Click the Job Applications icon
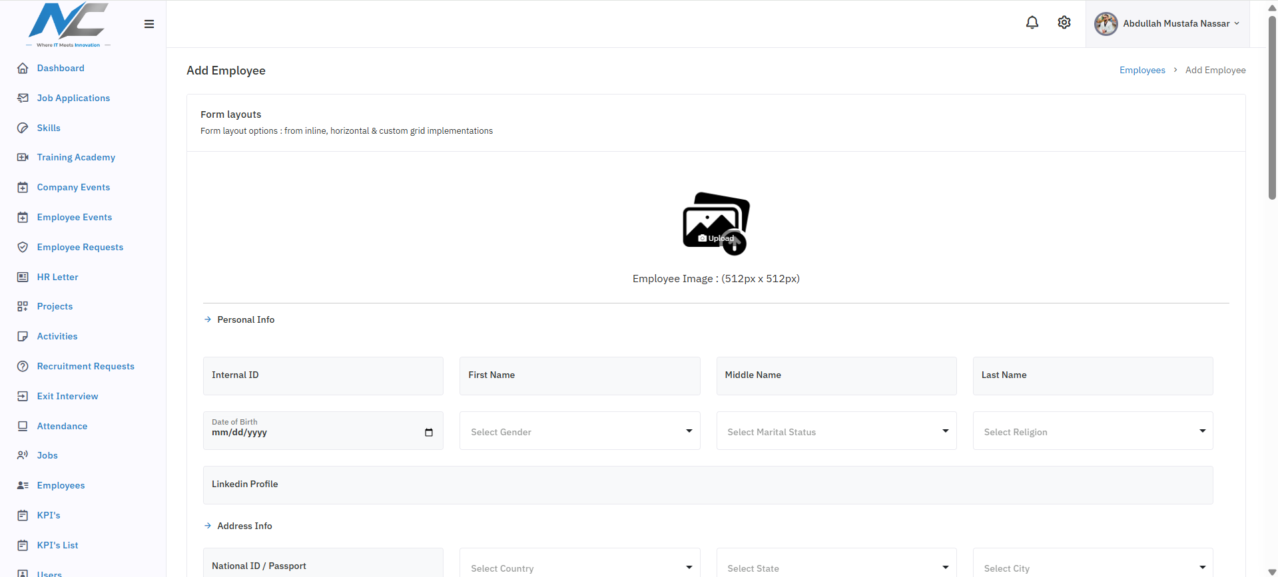Screen dimensions: 1278x577 tap(23, 98)
